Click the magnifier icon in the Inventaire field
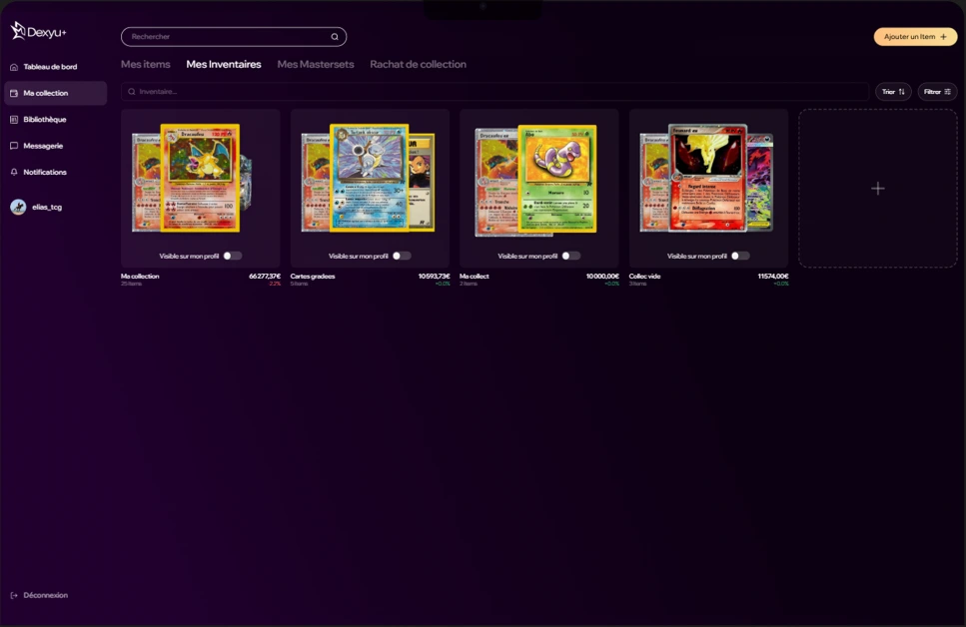Screen dimensions: 966x627 pos(132,92)
